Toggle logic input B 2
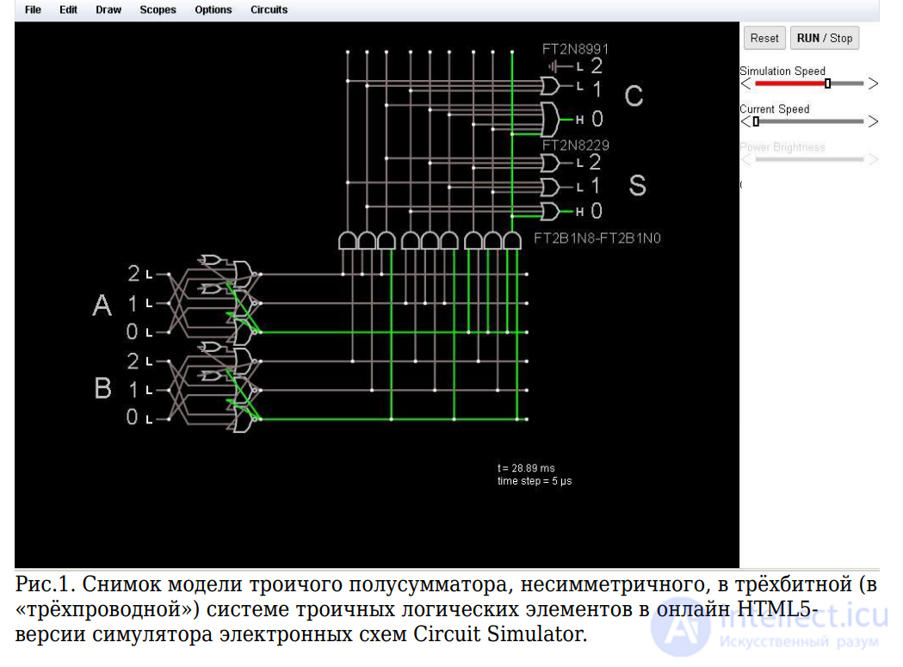This screenshot has width=903, height=667. [149, 361]
